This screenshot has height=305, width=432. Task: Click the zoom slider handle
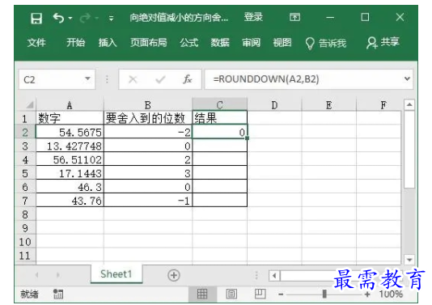[324, 294]
